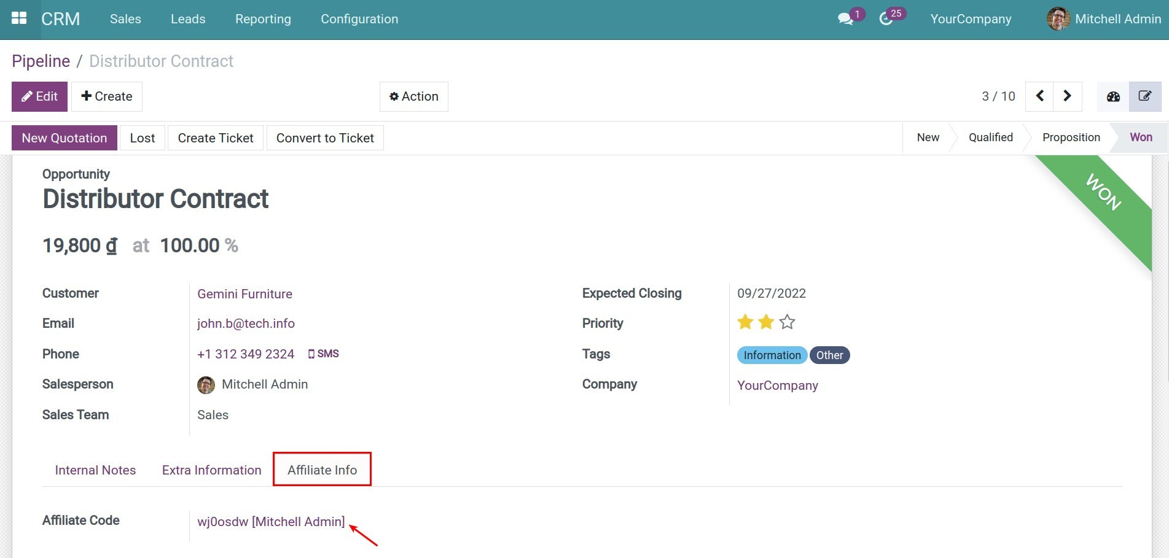Open the Configuration menu
Viewport: 1169px width, 558px height.
click(x=359, y=19)
